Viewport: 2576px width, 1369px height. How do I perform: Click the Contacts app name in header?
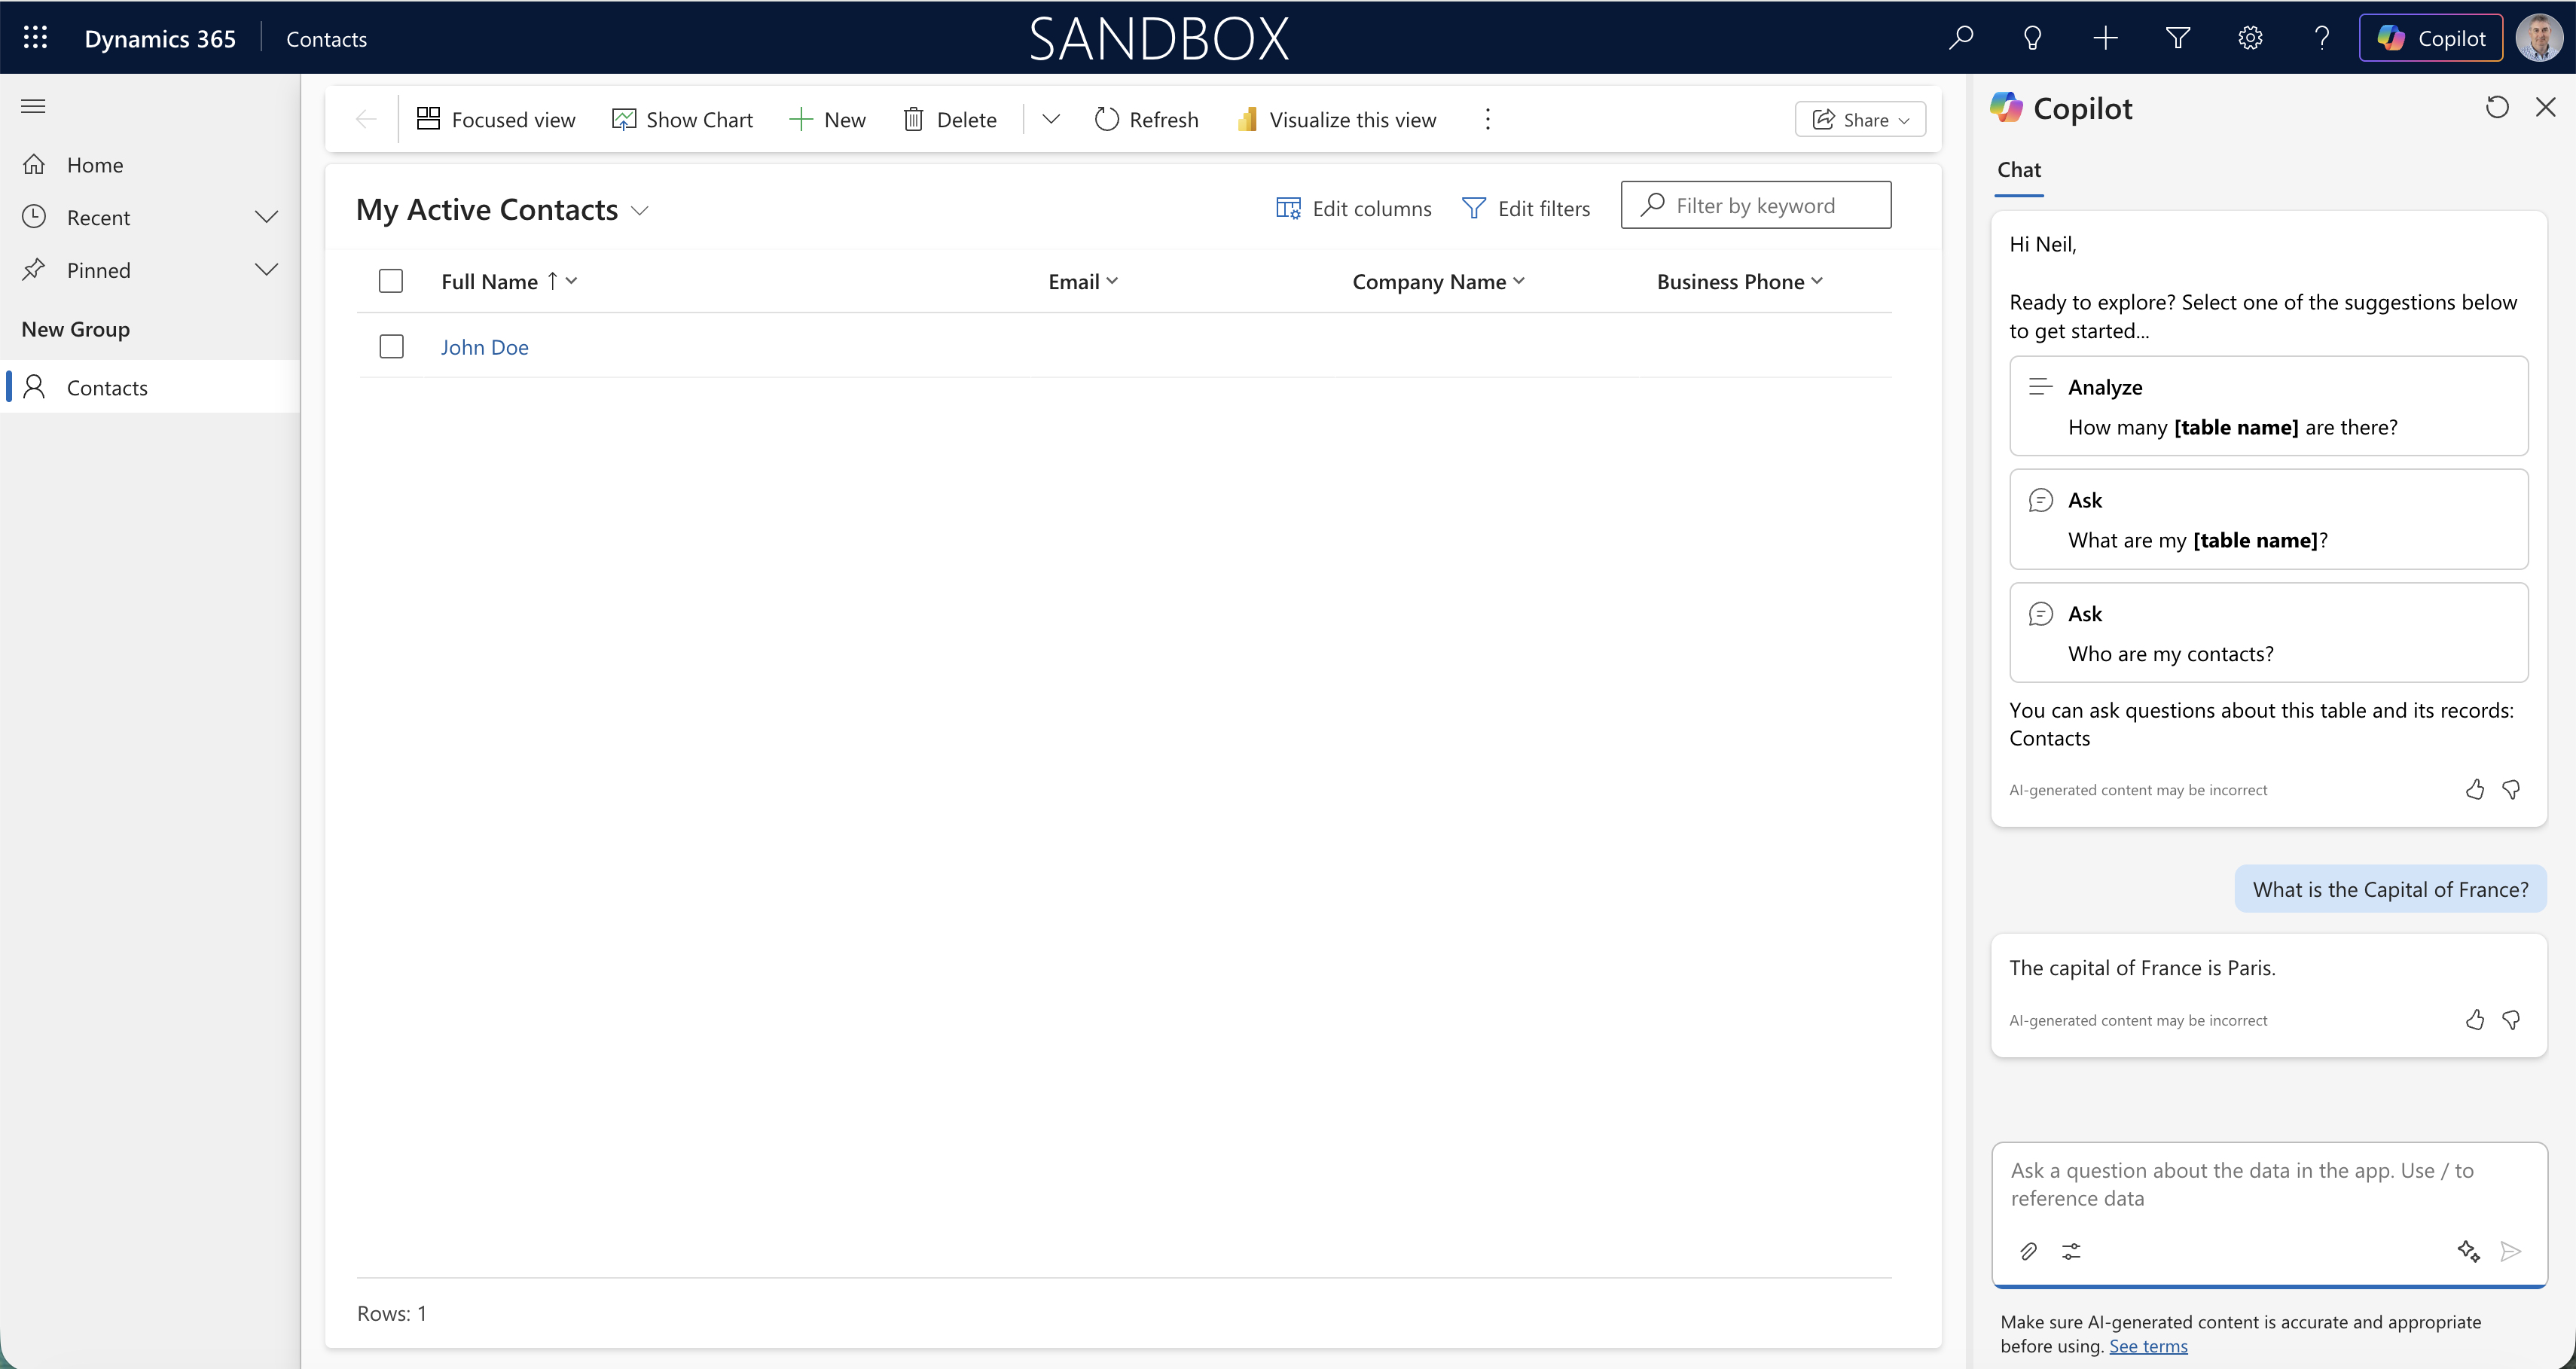tap(326, 39)
